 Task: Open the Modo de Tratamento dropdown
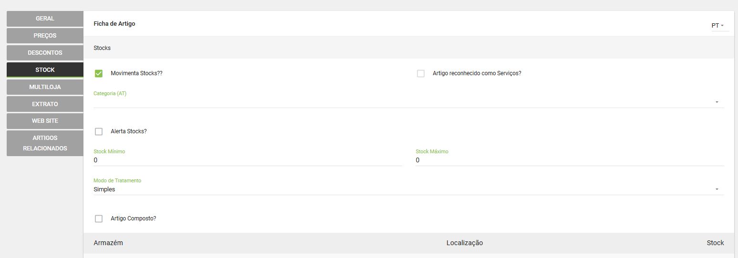pyautogui.click(x=409, y=189)
